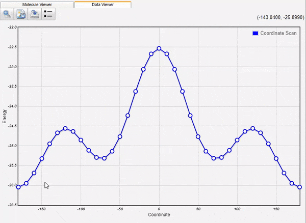The width and height of the screenshot is (306, 223).
Task: Click the 150 x-axis tick label
Action: tap(276, 209)
